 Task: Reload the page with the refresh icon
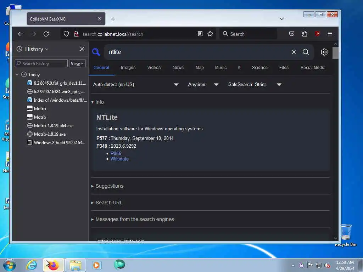pyautogui.click(x=46, y=34)
